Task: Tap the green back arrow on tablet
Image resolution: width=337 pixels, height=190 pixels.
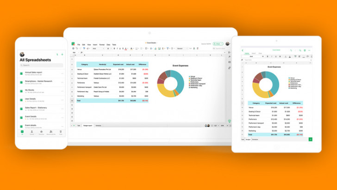Action: coord(243,51)
